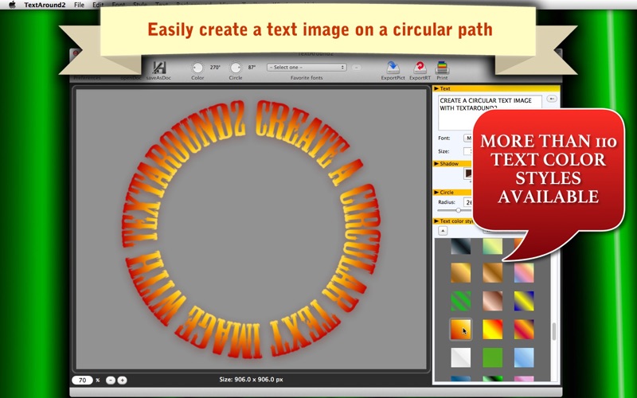Select the dark steel gradient style
Viewport: 637px width, 398px height.
click(x=461, y=246)
